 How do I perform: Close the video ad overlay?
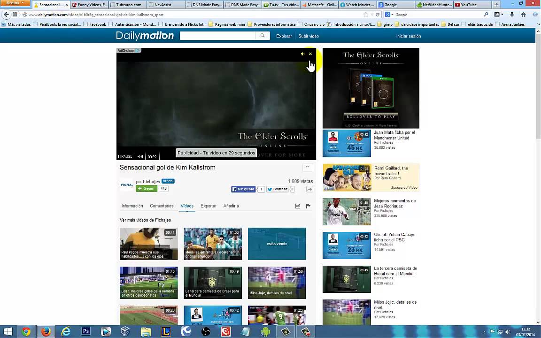click(310, 54)
